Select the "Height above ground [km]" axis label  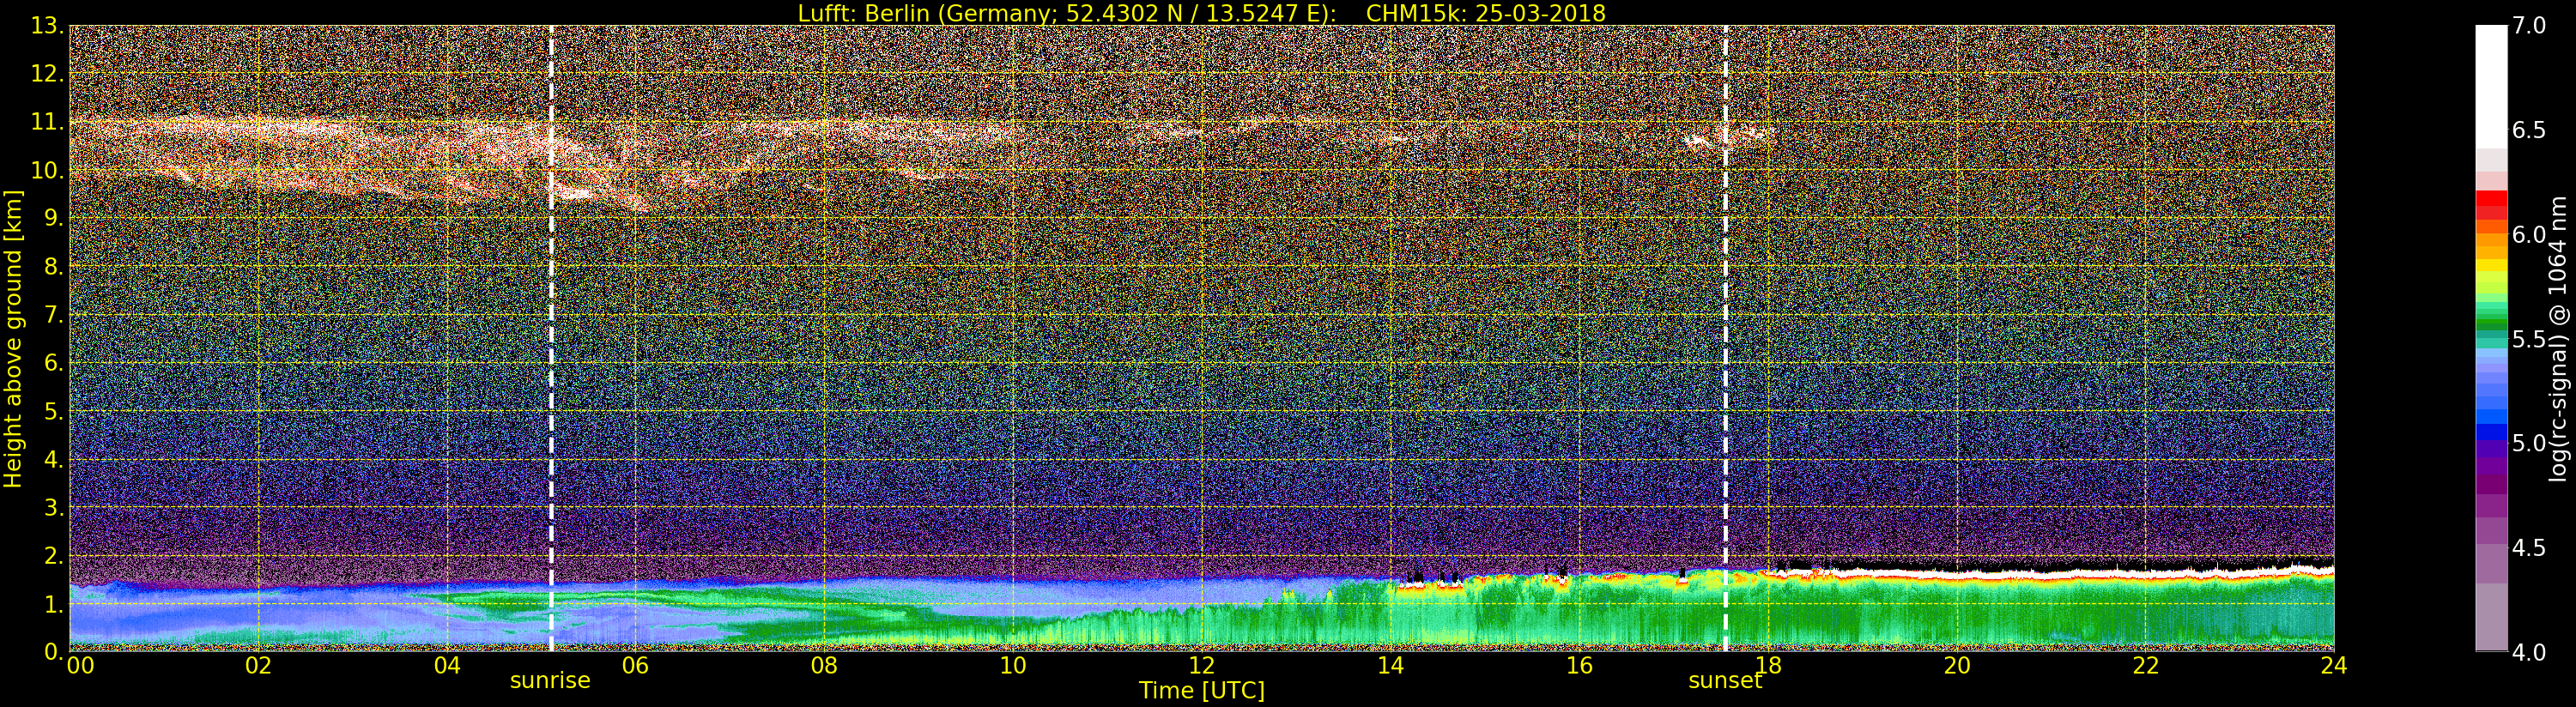[13, 338]
